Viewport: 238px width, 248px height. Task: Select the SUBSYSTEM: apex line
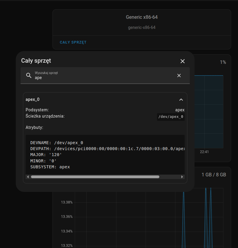pyautogui.click(x=50, y=167)
